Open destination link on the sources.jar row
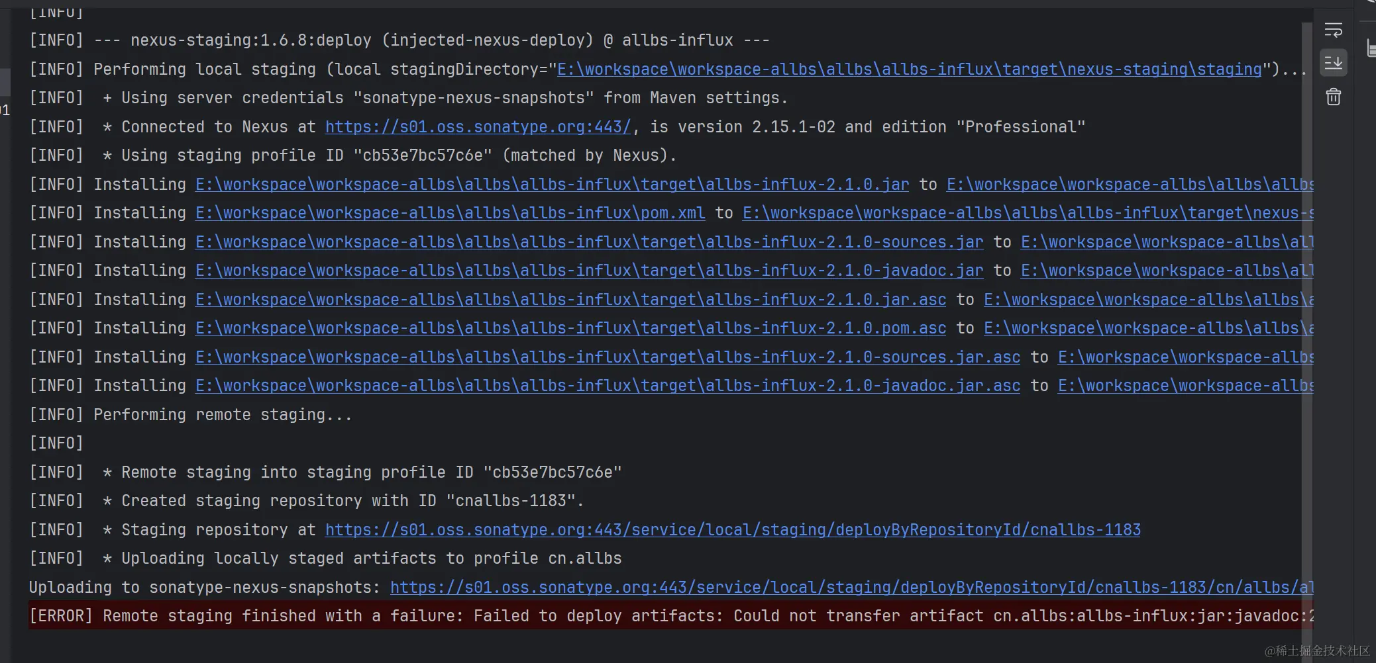 pyautogui.click(x=1167, y=242)
